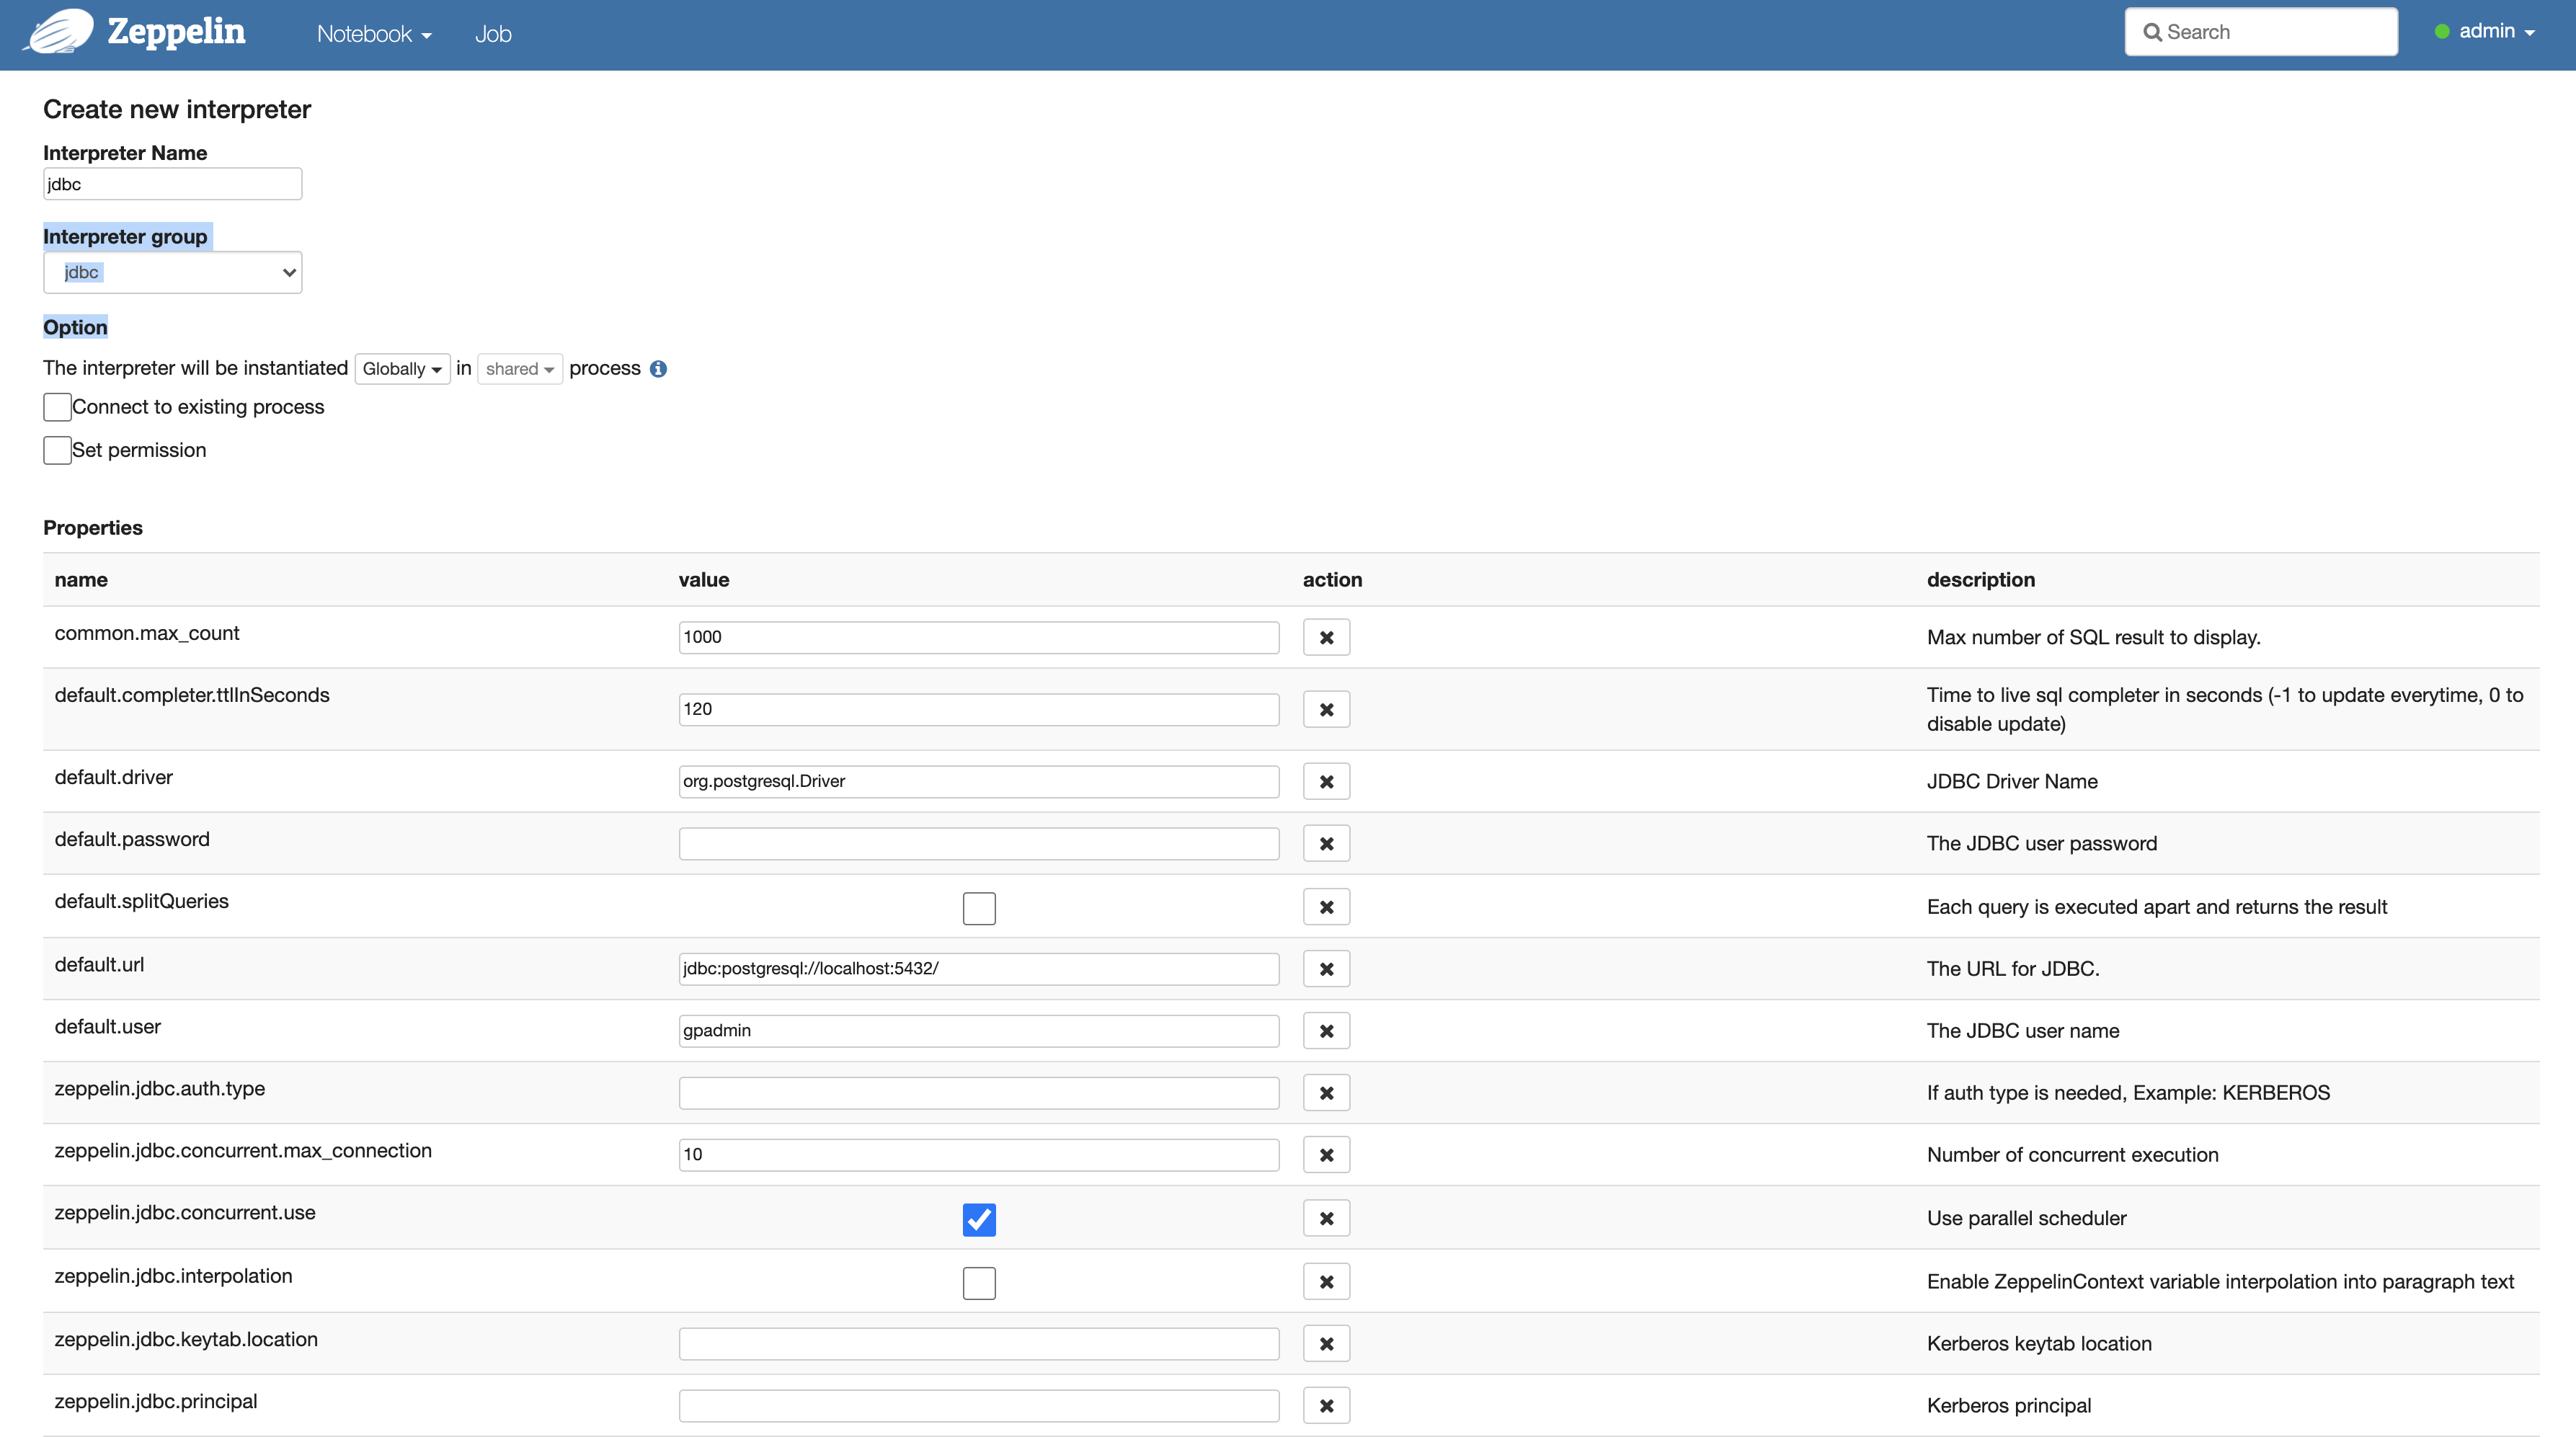Click the remove button for zeppelin.jdbc.keytab.location
Viewport: 2576px width, 1437px height.
click(x=1326, y=1343)
